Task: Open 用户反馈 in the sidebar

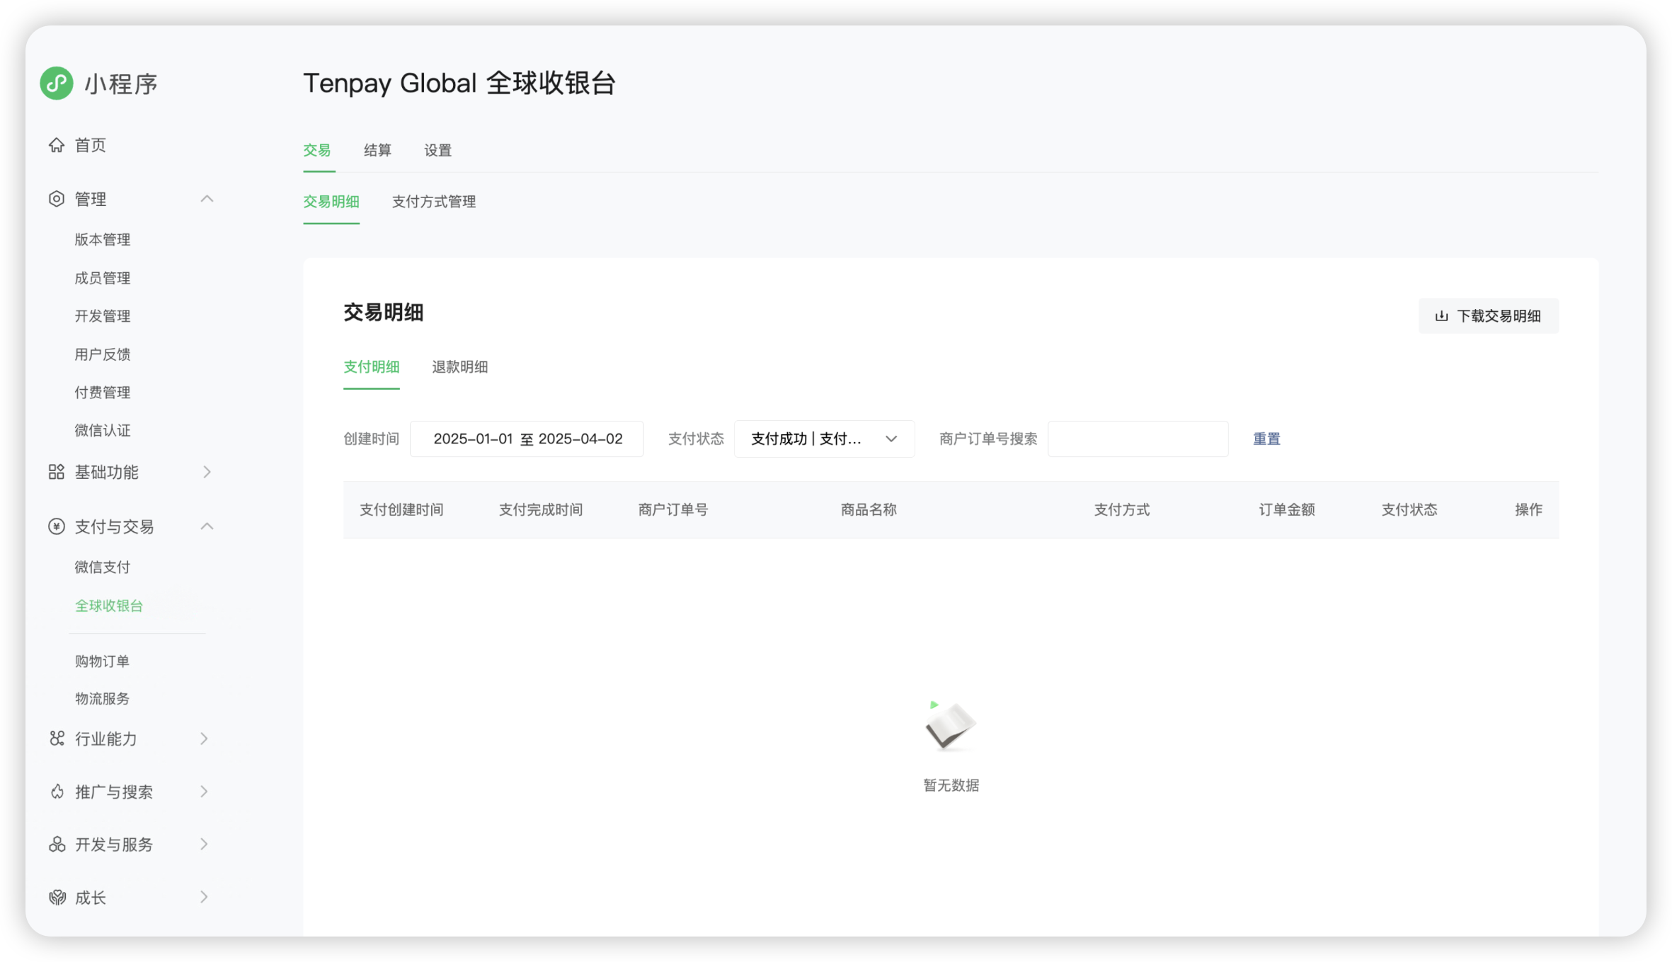Action: 103,354
